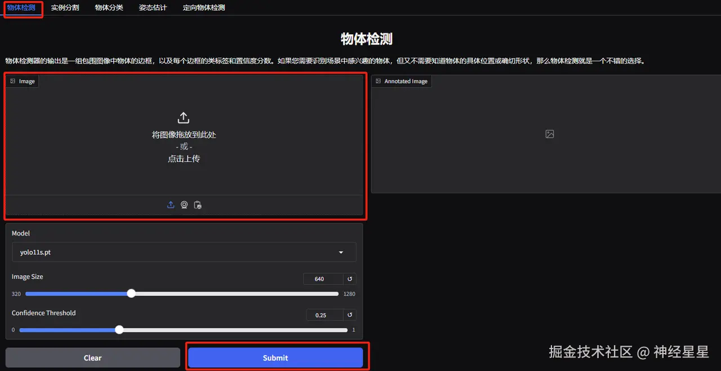Open webcam capture with the camera icon
Image resolution: width=721 pixels, height=371 pixels.
click(184, 205)
